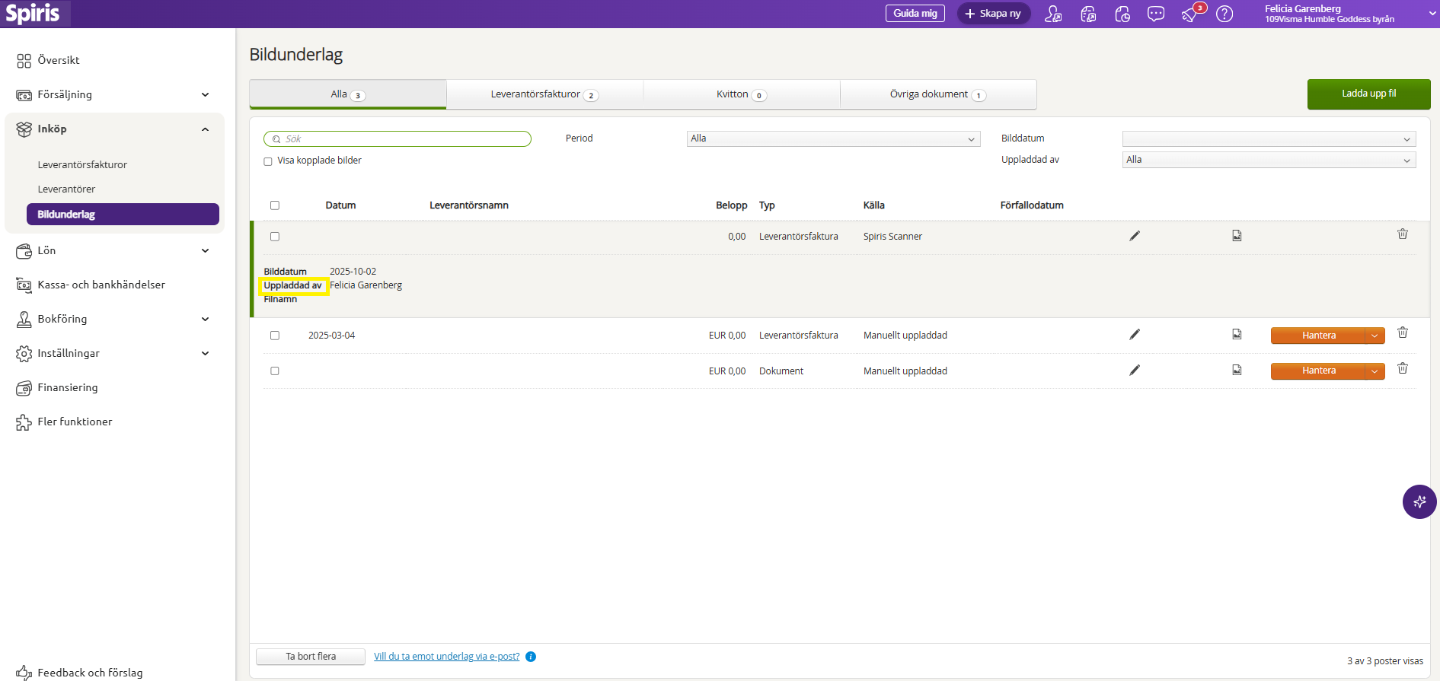
Task: Open the Period dropdown
Action: click(833, 138)
